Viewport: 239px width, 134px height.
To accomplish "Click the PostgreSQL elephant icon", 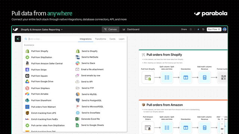I will pos(78,100).
